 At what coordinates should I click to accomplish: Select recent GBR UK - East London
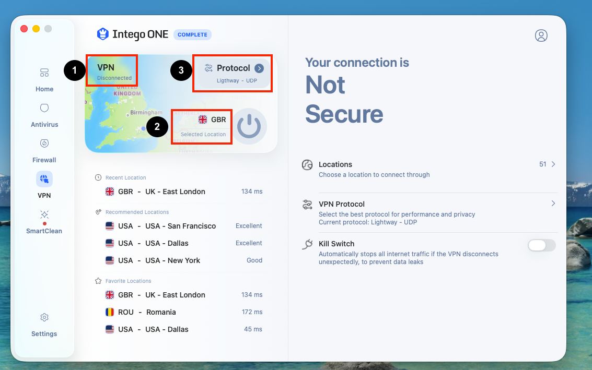183,192
